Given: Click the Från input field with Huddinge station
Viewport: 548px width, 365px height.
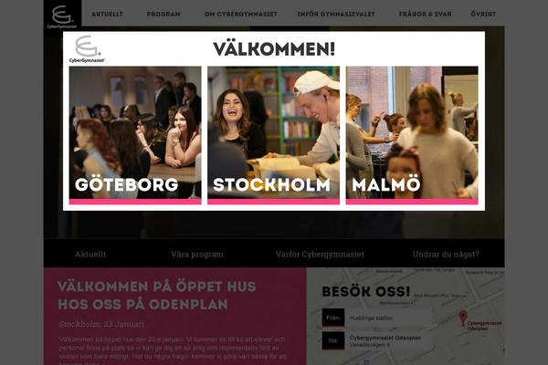Looking at the screenshot, I should tap(388, 318).
